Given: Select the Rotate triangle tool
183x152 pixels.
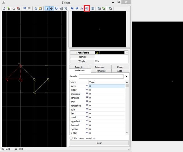Looking at the screenshot, I should click(56, 9).
